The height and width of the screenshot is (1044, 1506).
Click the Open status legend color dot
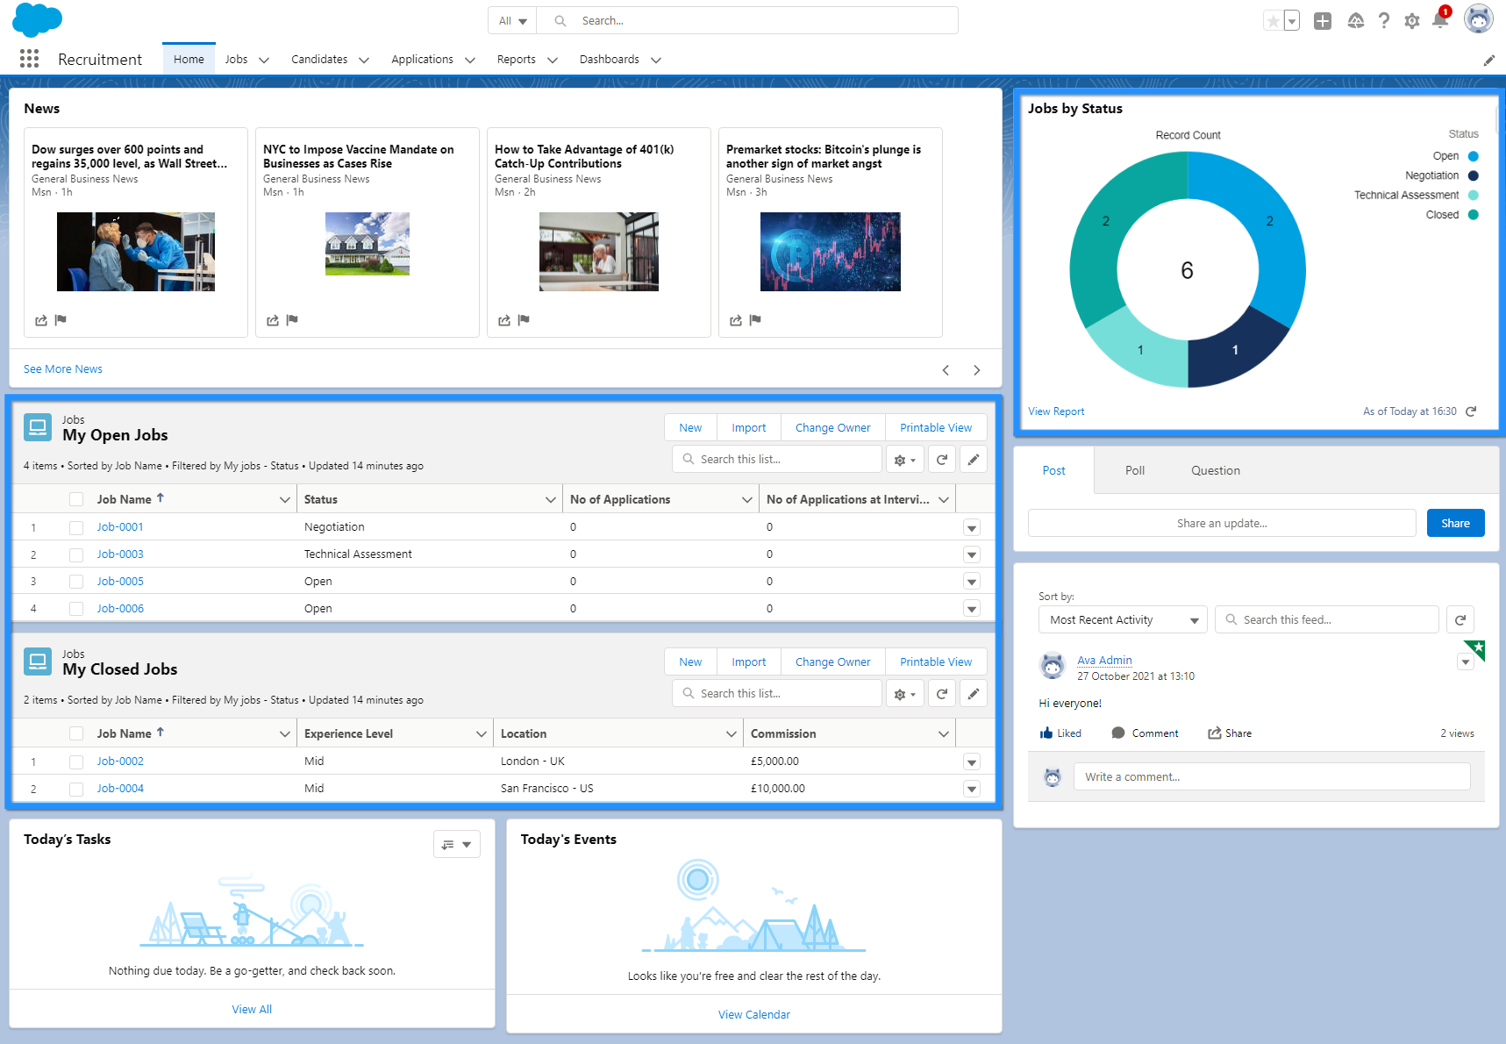click(1473, 156)
